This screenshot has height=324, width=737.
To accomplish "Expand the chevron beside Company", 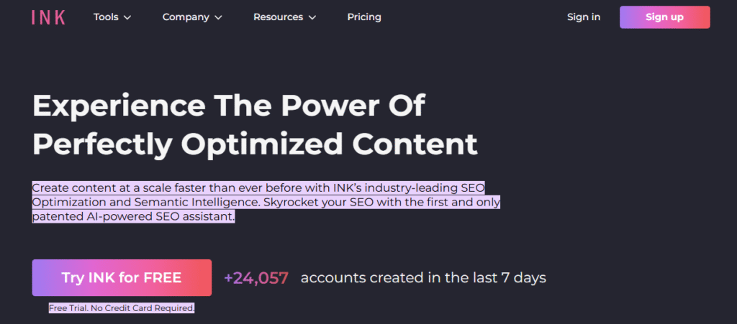I will [218, 17].
